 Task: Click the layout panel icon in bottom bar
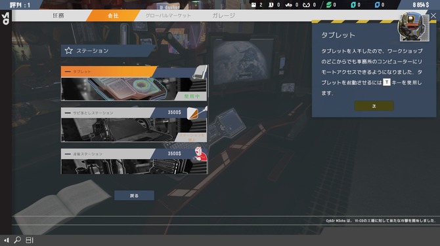(30, 240)
